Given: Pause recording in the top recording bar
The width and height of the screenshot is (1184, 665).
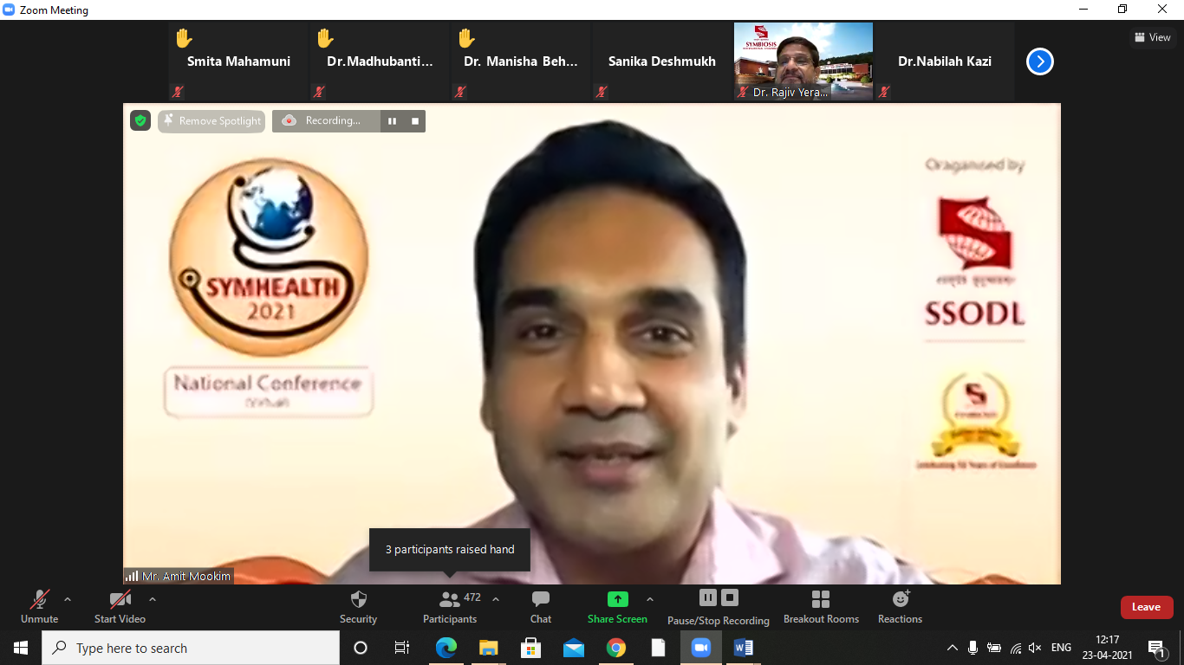Looking at the screenshot, I should [392, 121].
